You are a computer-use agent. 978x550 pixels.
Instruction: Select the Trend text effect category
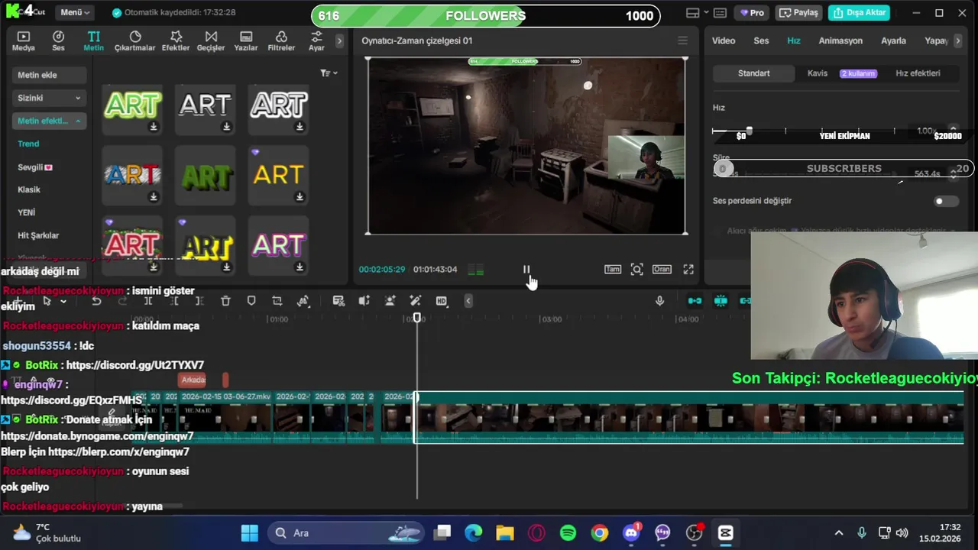[x=28, y=144]
